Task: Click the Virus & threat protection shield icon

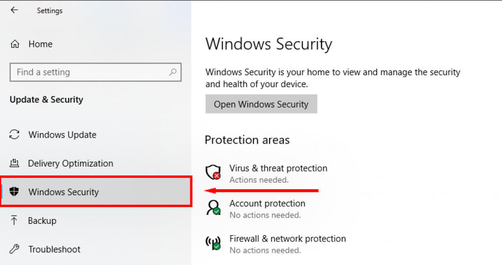Action: [x=213, y=172]
